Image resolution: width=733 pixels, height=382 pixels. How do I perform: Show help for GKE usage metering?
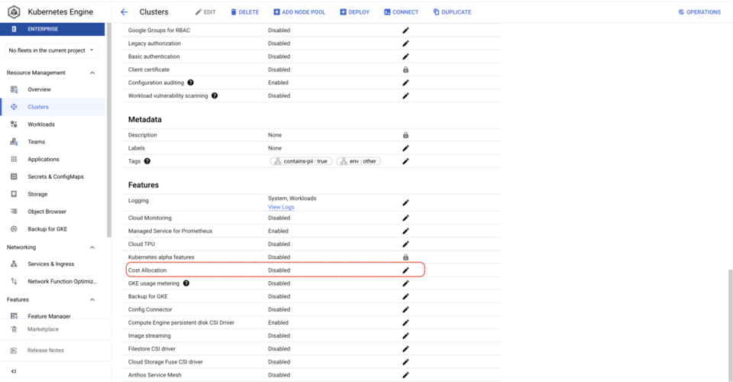coord(186,283)
